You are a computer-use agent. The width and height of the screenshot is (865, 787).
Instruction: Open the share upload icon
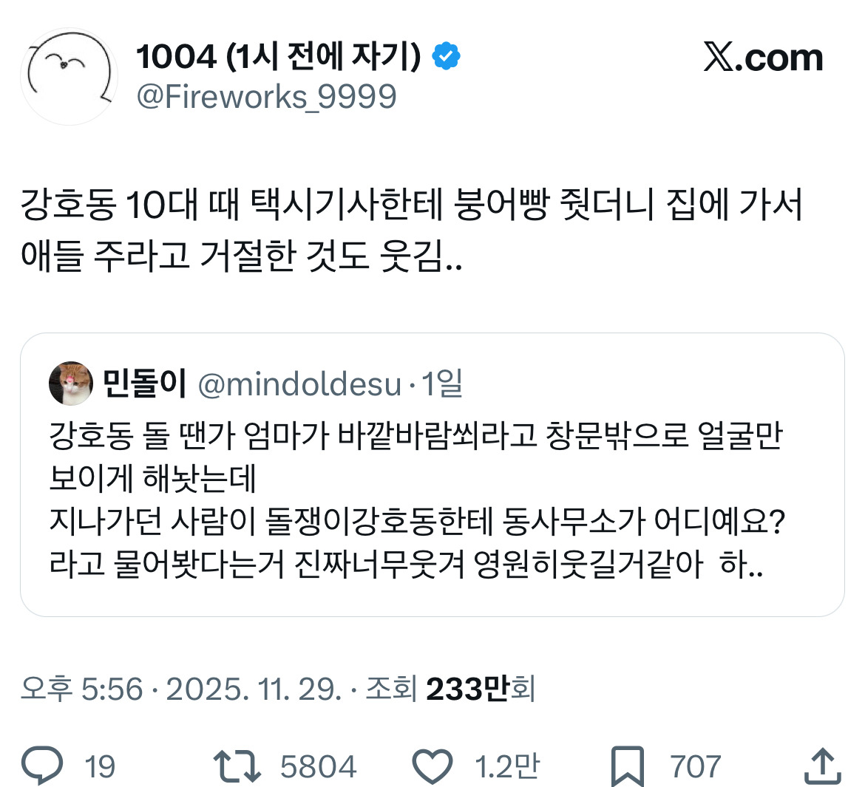click(x=822, y=766)
